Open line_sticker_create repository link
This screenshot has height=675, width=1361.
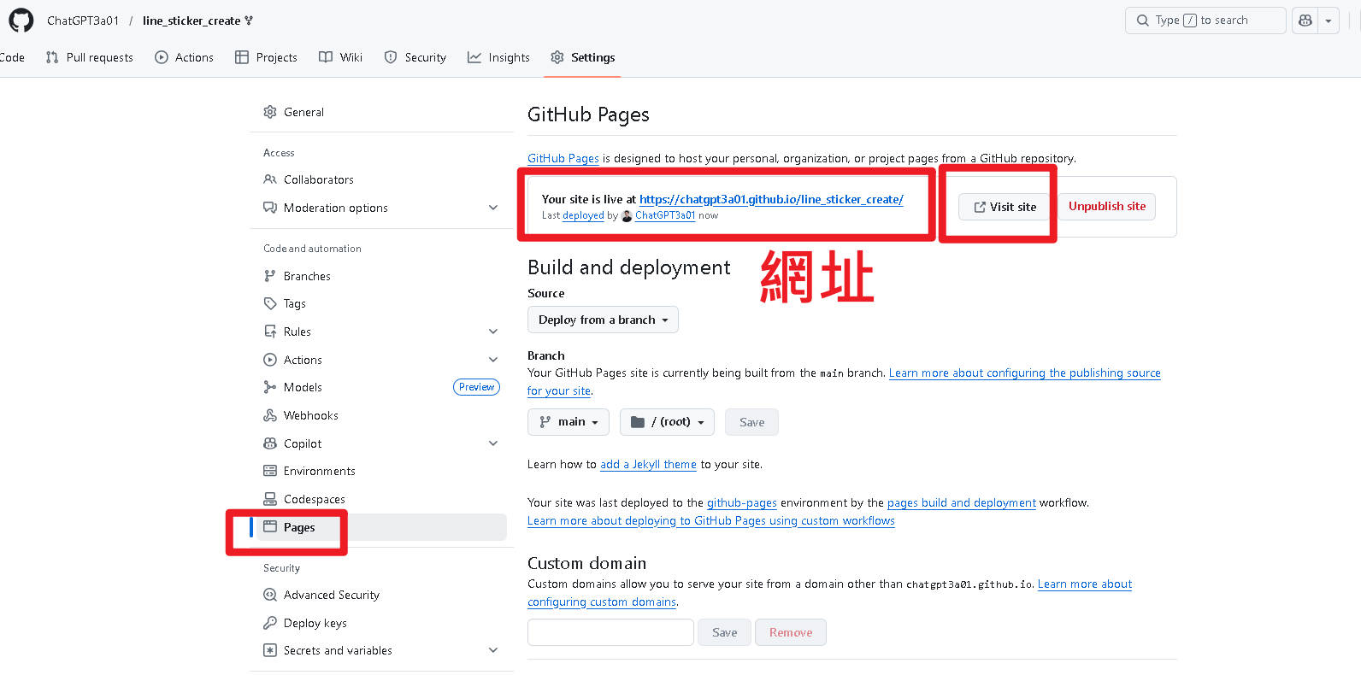pos(191,21)
